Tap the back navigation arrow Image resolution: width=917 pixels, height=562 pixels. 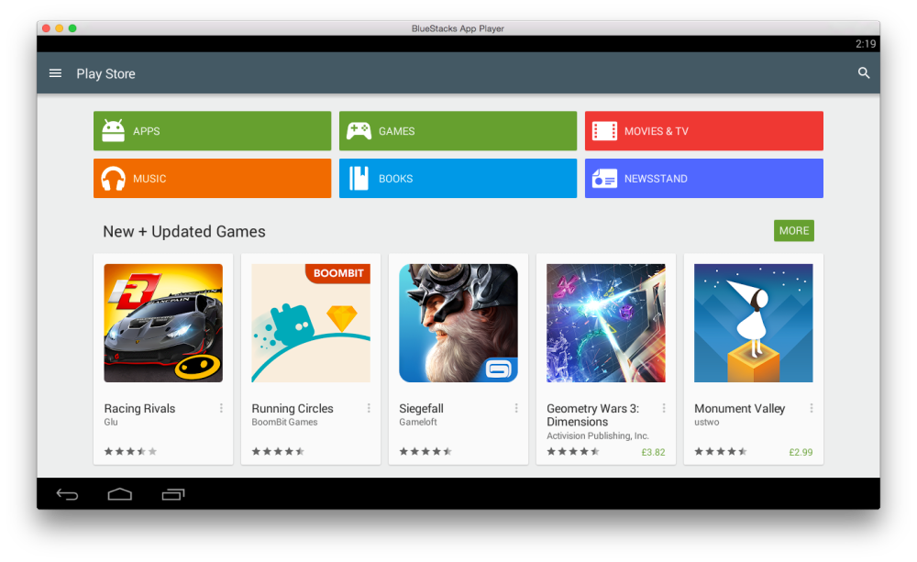click(67, 494)
